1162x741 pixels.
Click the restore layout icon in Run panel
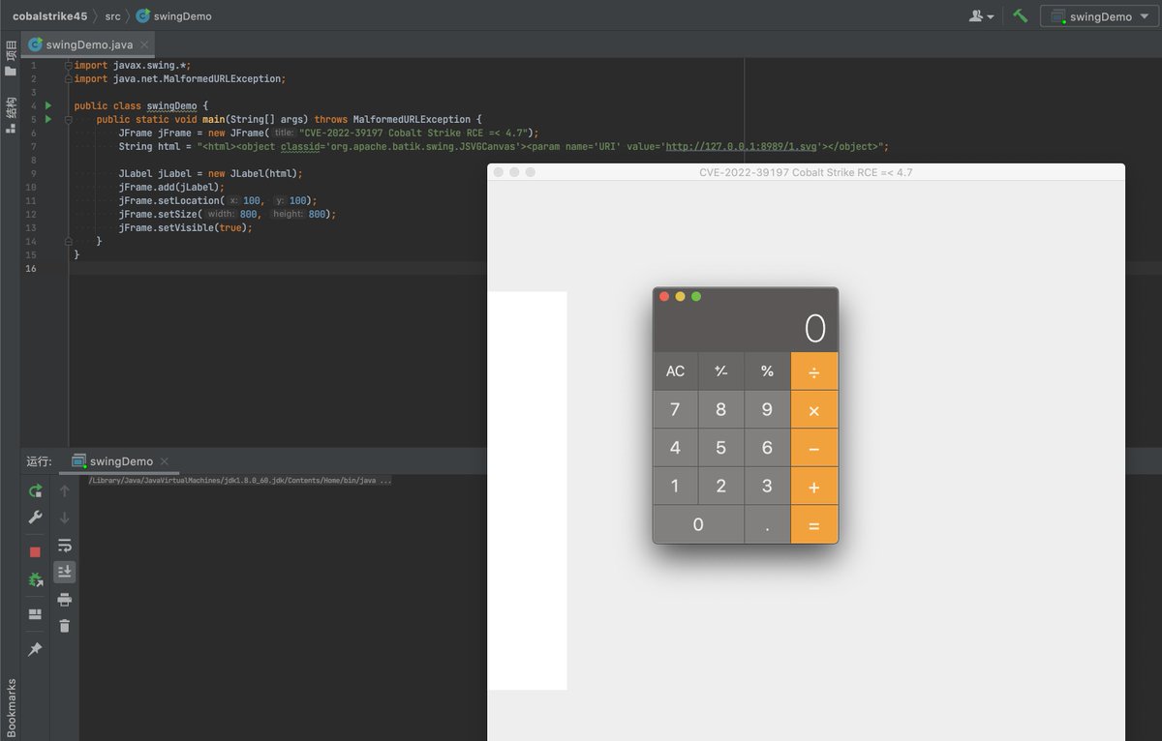(x=35, y=614)
